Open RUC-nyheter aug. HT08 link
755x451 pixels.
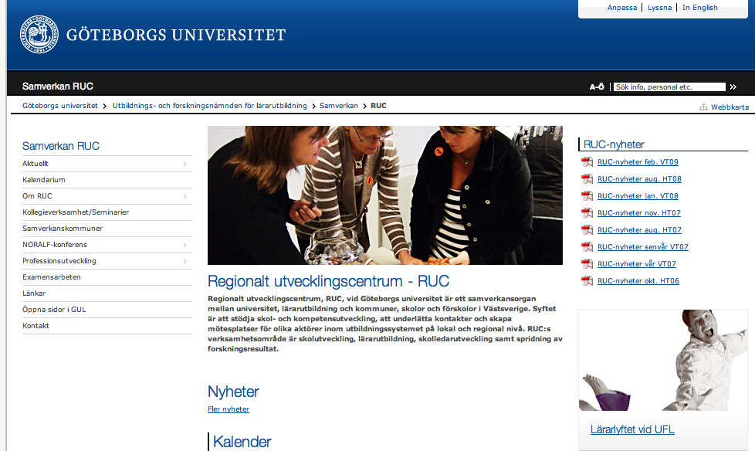click(639, 178)
